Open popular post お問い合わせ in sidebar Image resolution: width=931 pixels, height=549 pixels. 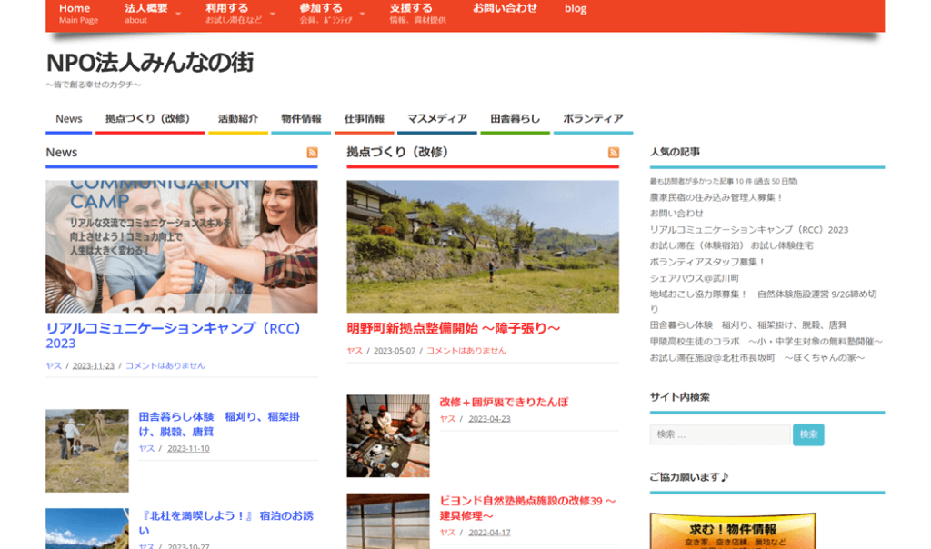tap(676, 213)
